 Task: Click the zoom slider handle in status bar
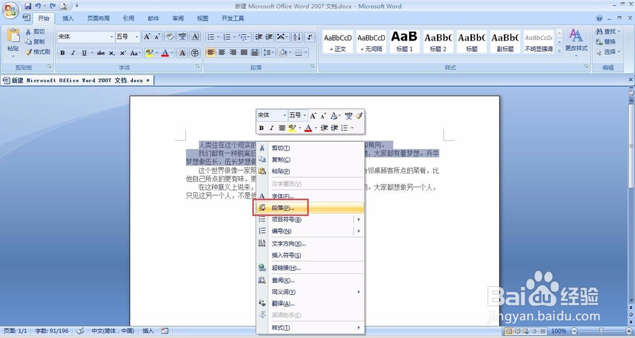(x=601, y=331)
